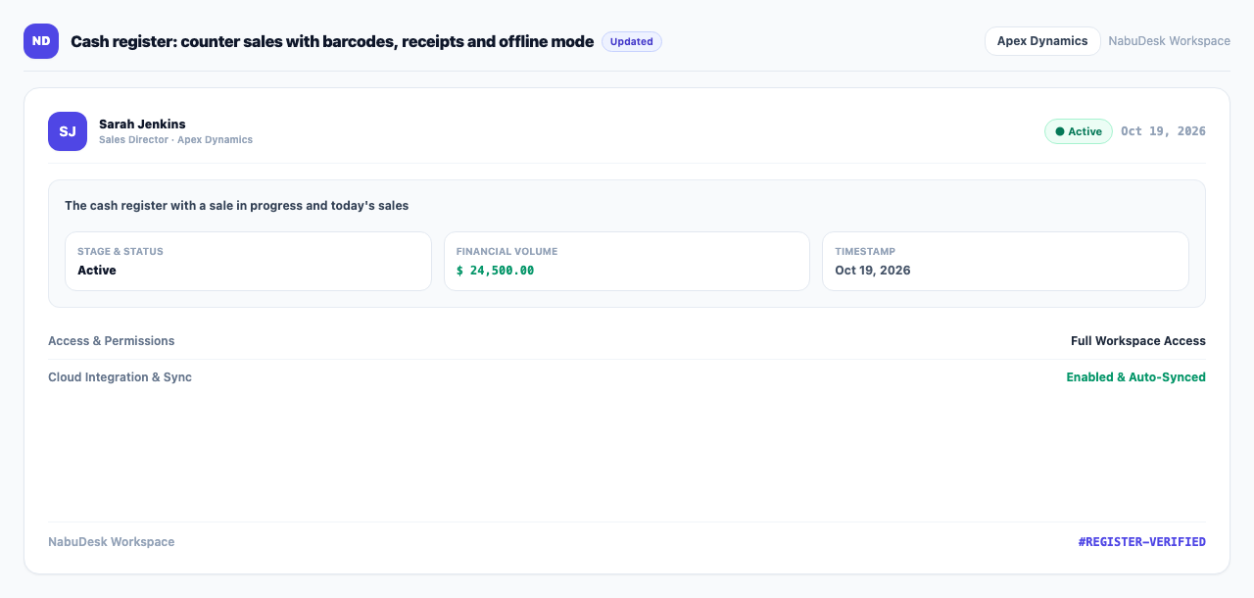Select the Timestamp card
Image resolution: width=1254 pixels, height=598 pixels.
coord(1005,261)
